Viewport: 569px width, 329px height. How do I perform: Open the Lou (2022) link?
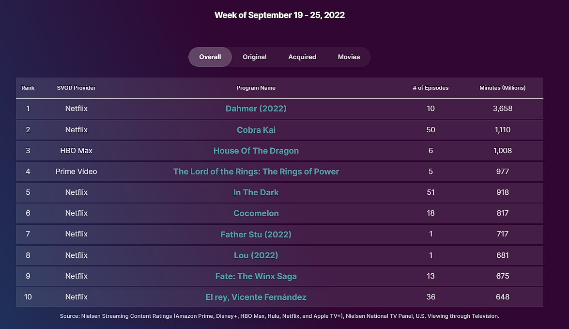point(256,255)
